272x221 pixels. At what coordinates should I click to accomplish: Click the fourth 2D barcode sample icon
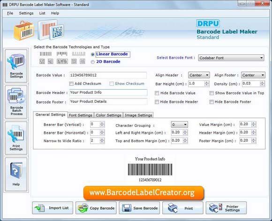point(74,61)
